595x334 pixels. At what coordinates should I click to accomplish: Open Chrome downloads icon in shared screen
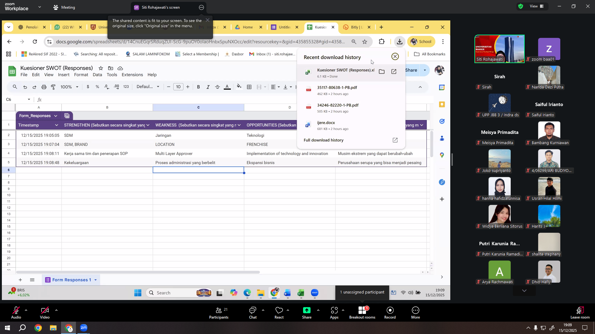(x=400, y=42)
